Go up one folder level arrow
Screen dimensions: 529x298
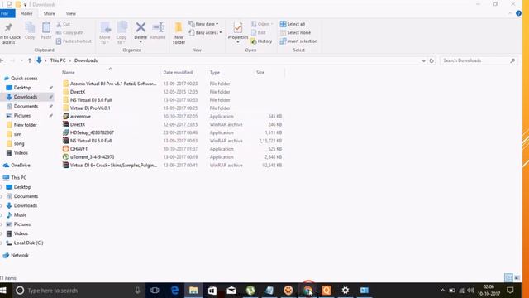(30, 60)
